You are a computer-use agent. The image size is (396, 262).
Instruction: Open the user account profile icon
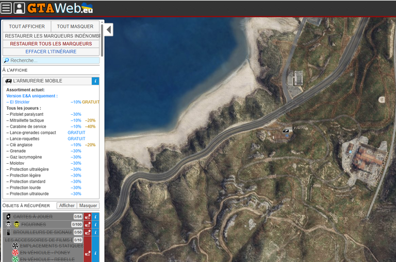click(19, 8)
